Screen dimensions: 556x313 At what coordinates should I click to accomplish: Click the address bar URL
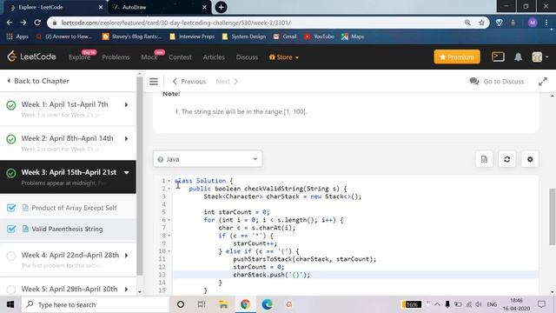click(175, 23)
